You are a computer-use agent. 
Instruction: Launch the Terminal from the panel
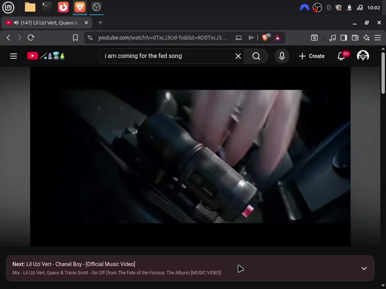pyautogui.click(x=46, y=7)
